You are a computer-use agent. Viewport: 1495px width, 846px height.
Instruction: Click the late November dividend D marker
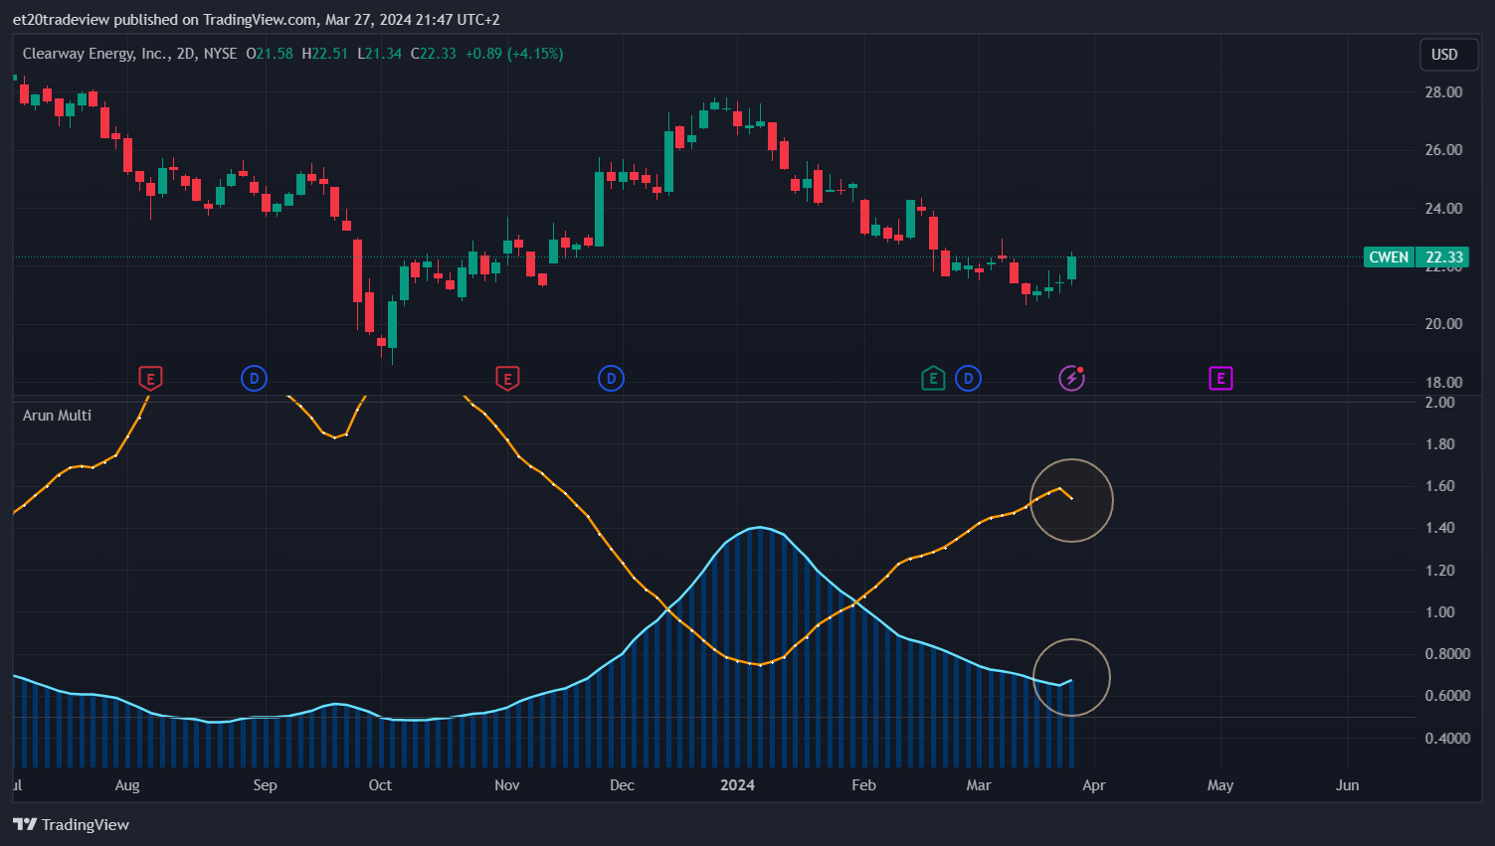click(x=611, y=379)
